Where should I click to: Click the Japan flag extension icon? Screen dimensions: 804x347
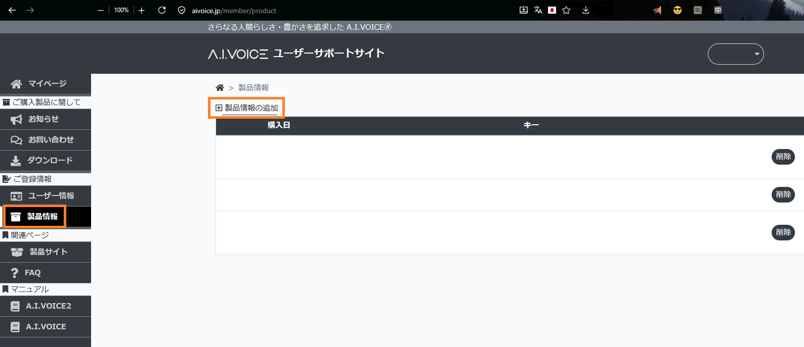click(x=552, y=10)
